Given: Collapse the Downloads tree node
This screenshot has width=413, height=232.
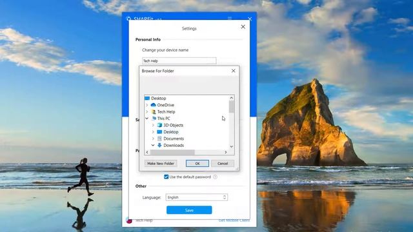Looking at the screenshot, I should (x=153, y=145).
